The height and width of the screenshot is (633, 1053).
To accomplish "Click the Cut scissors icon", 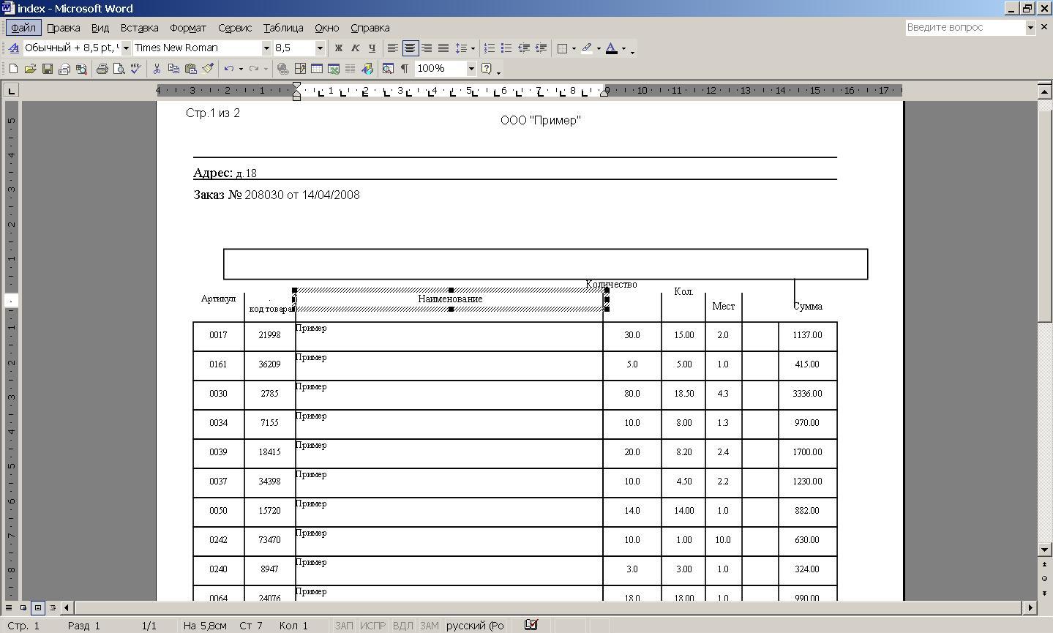I will point(157,69).
